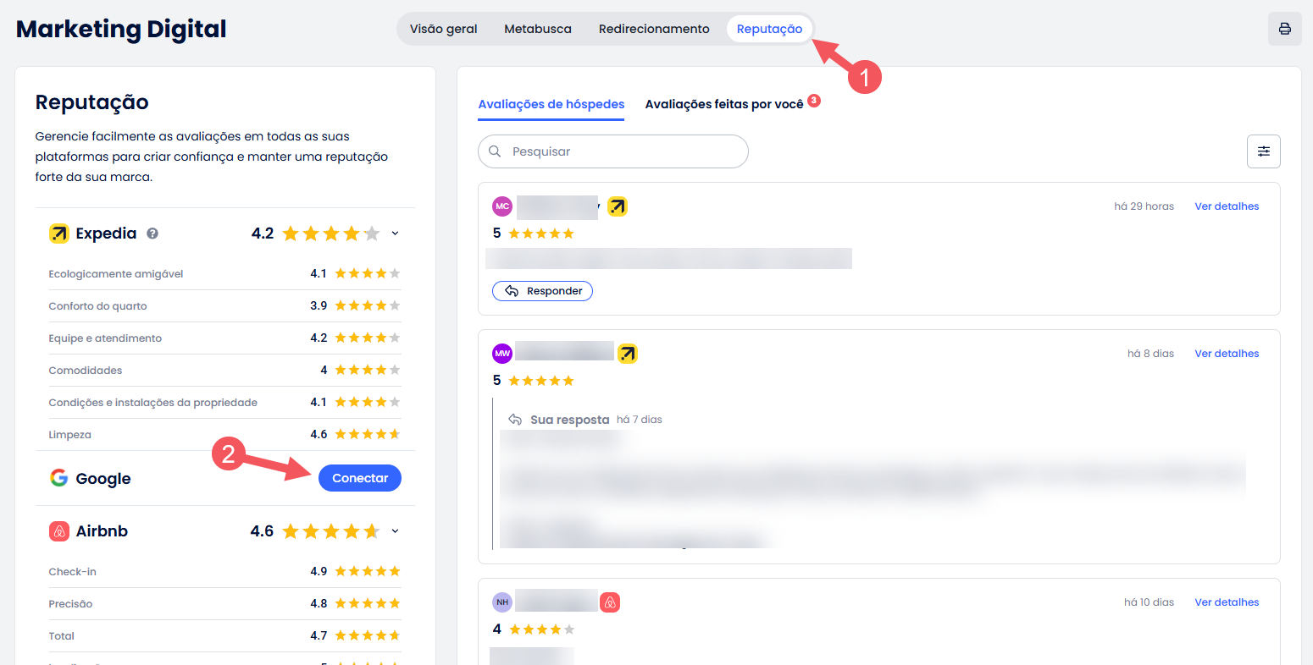Click the Google logo icon
Viewport: 1313px width, 665px height.
tap(58, 478)
